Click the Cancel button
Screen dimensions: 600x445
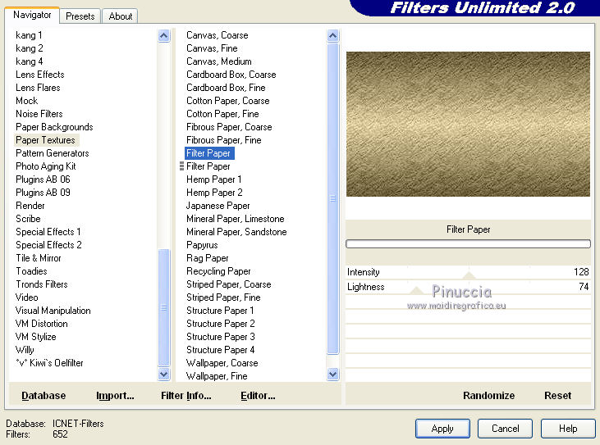pyautogui.click(x=505, y=429)
